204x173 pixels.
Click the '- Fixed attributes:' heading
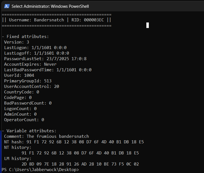25,37
